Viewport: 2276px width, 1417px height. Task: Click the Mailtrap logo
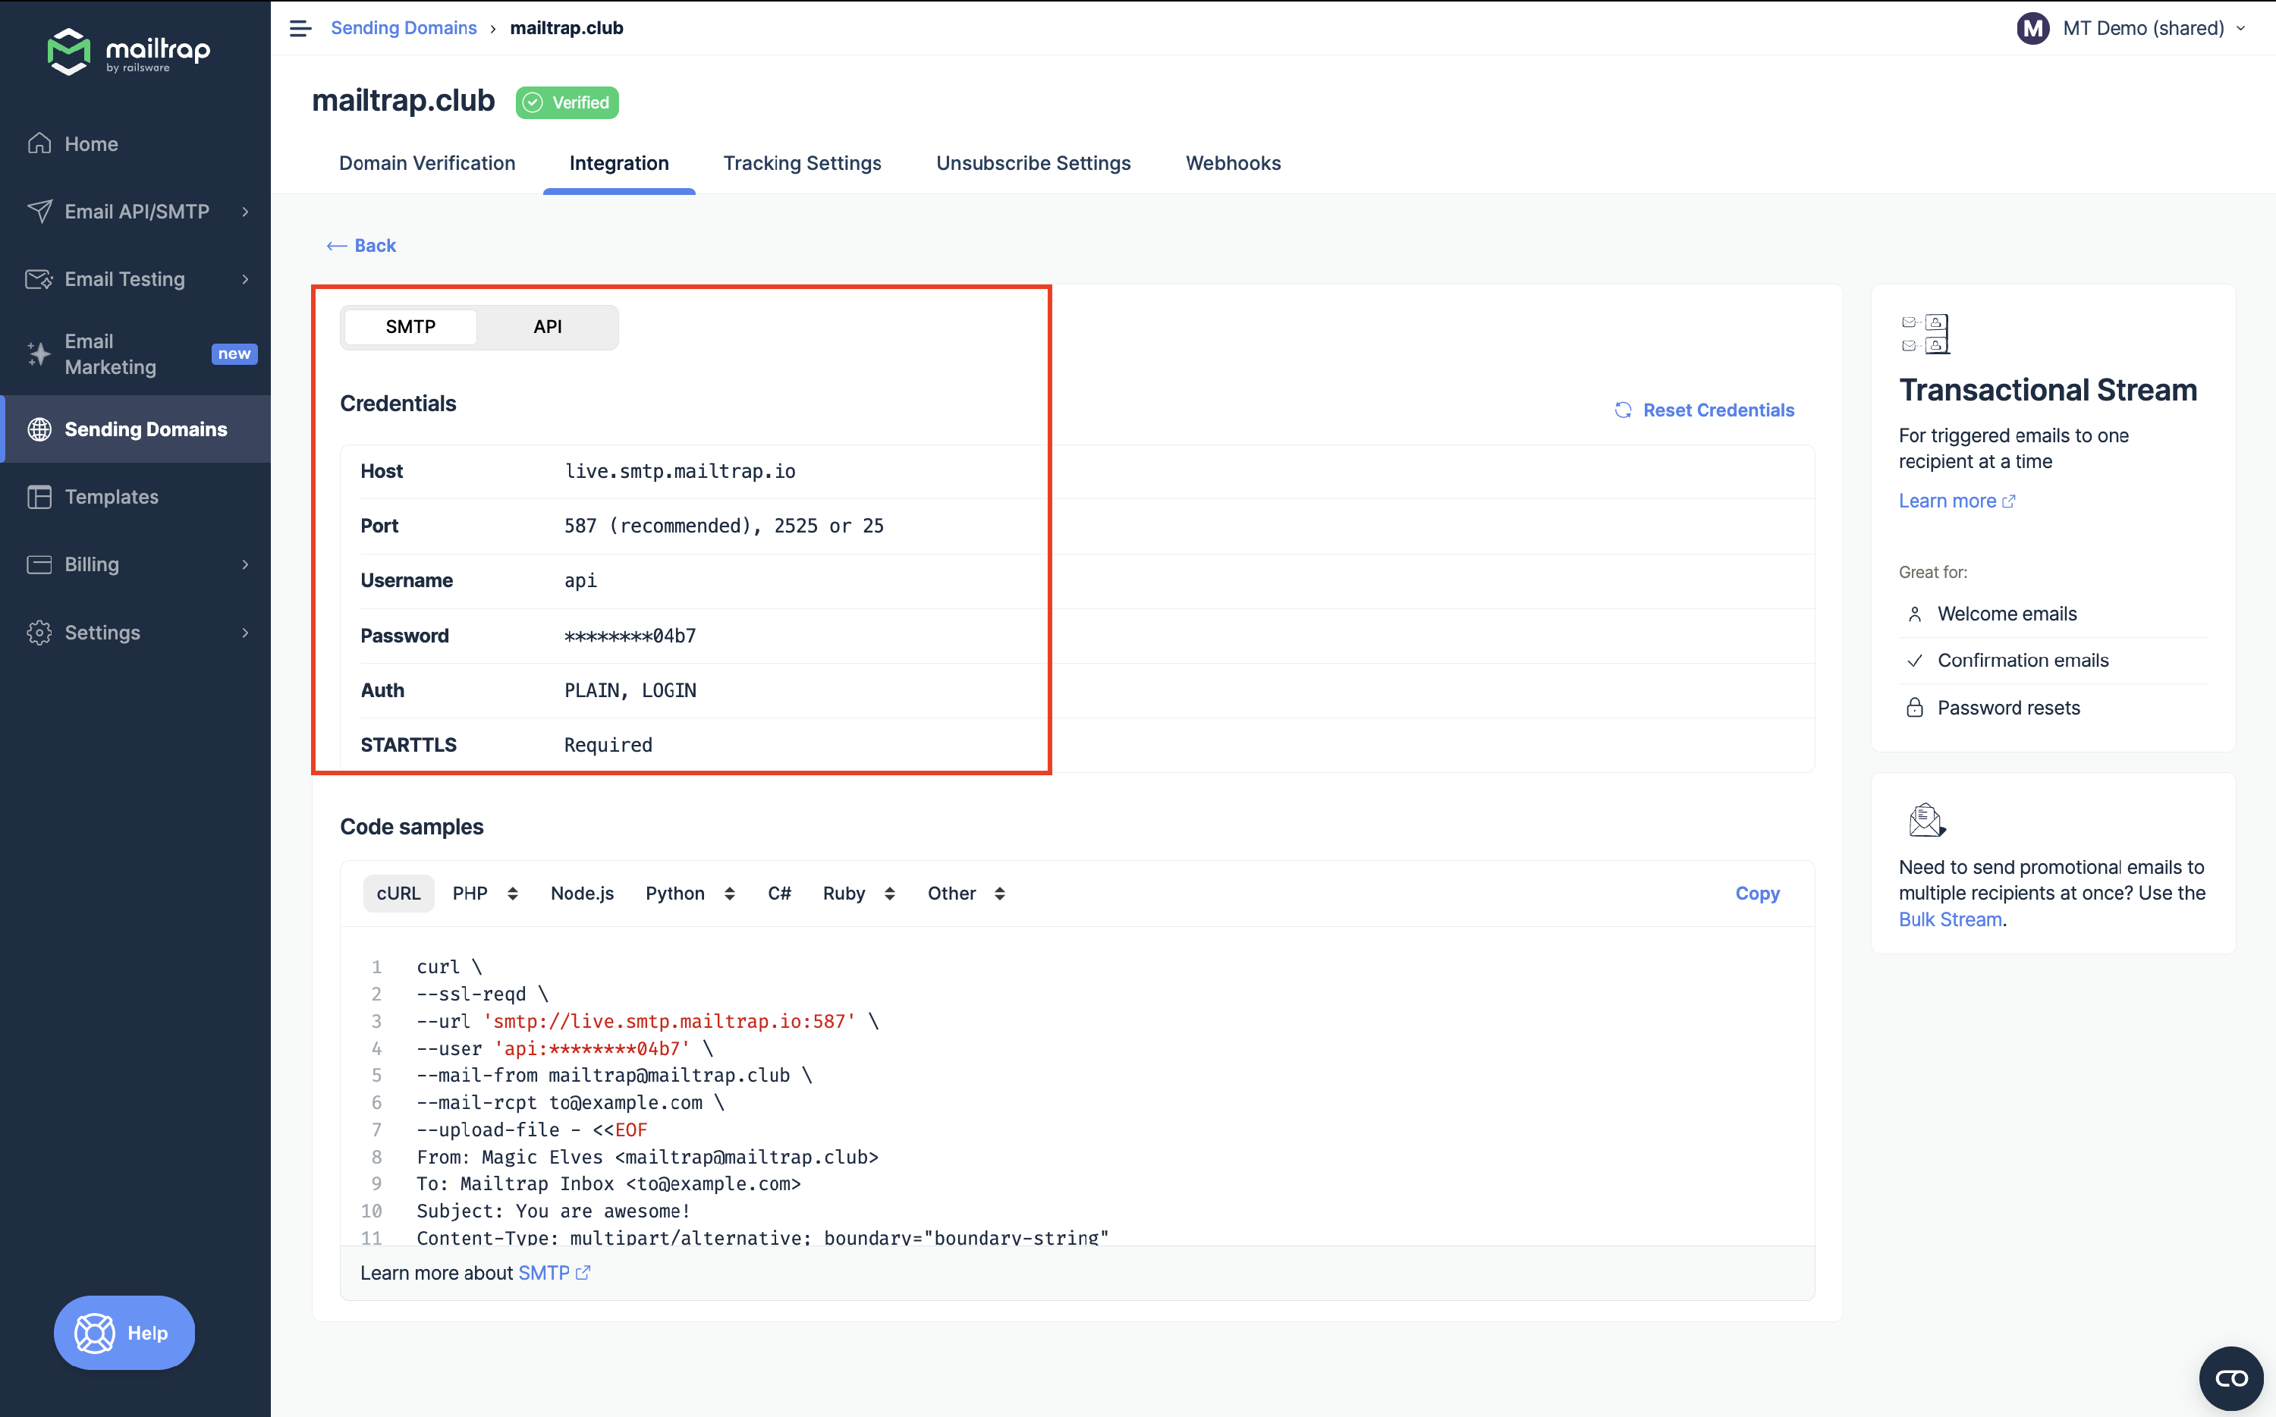click(129, 52)
